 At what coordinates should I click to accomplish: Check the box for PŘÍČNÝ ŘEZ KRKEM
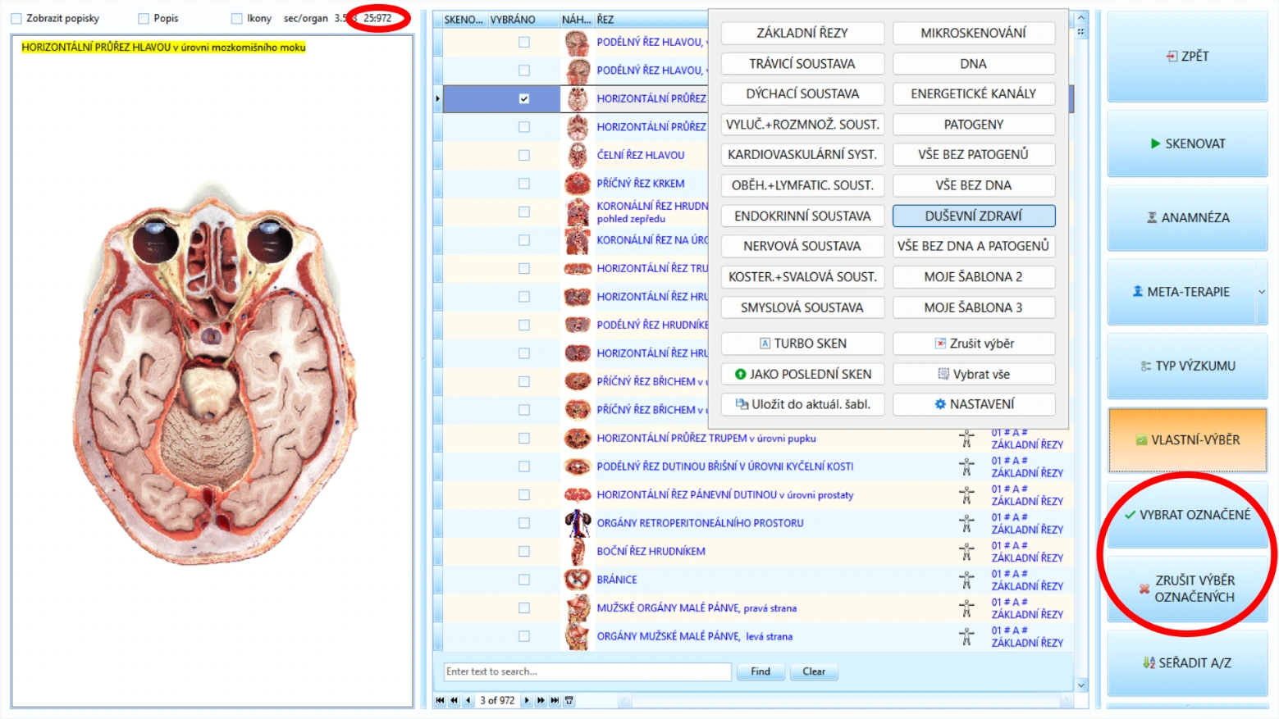tap(523, 184)
